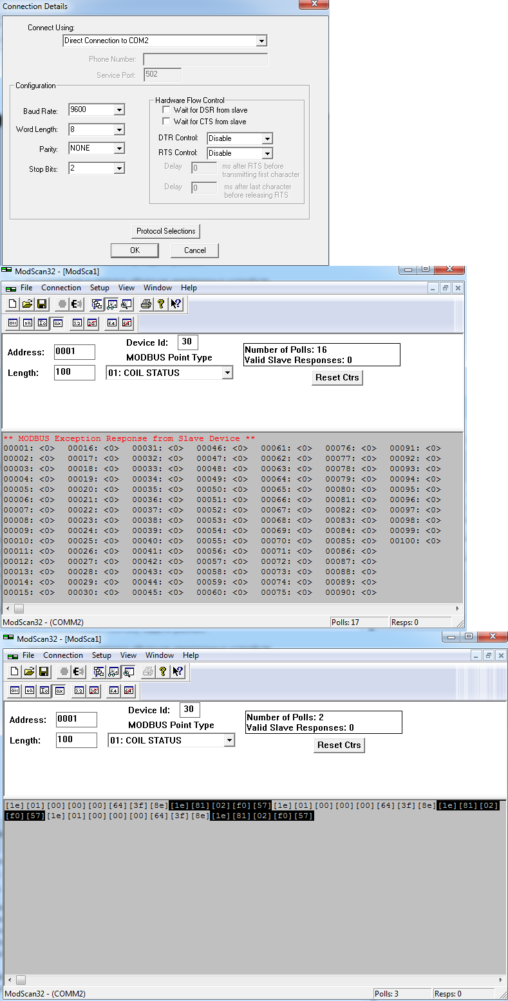The height and width of the screenshot is (1001, 508).
Task: Open DTR Control dropdown
Action: click(267, 138)
